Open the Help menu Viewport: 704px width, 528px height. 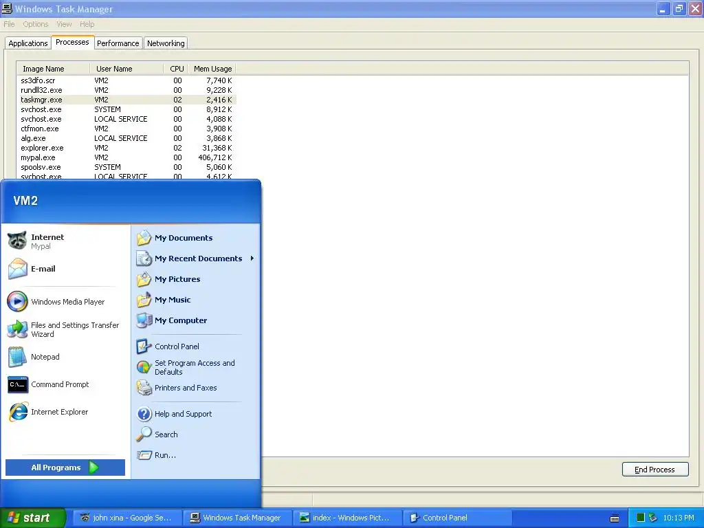point(87,24)
